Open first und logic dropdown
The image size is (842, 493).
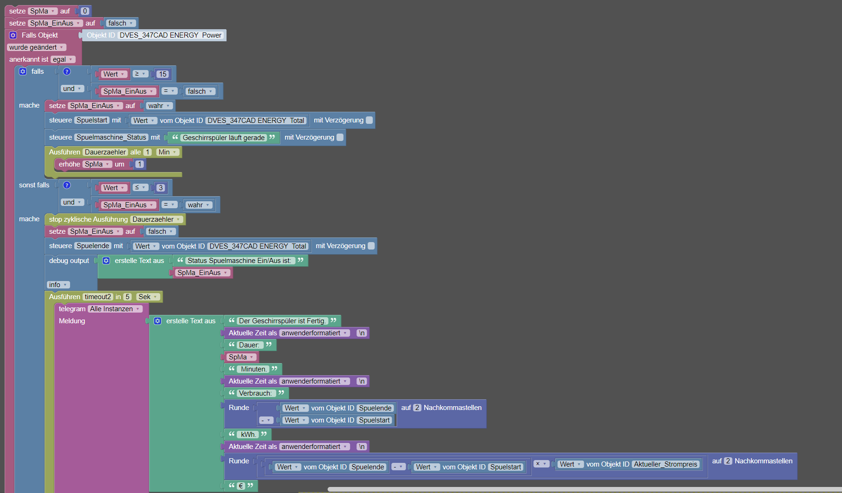(x=72, y=89)
